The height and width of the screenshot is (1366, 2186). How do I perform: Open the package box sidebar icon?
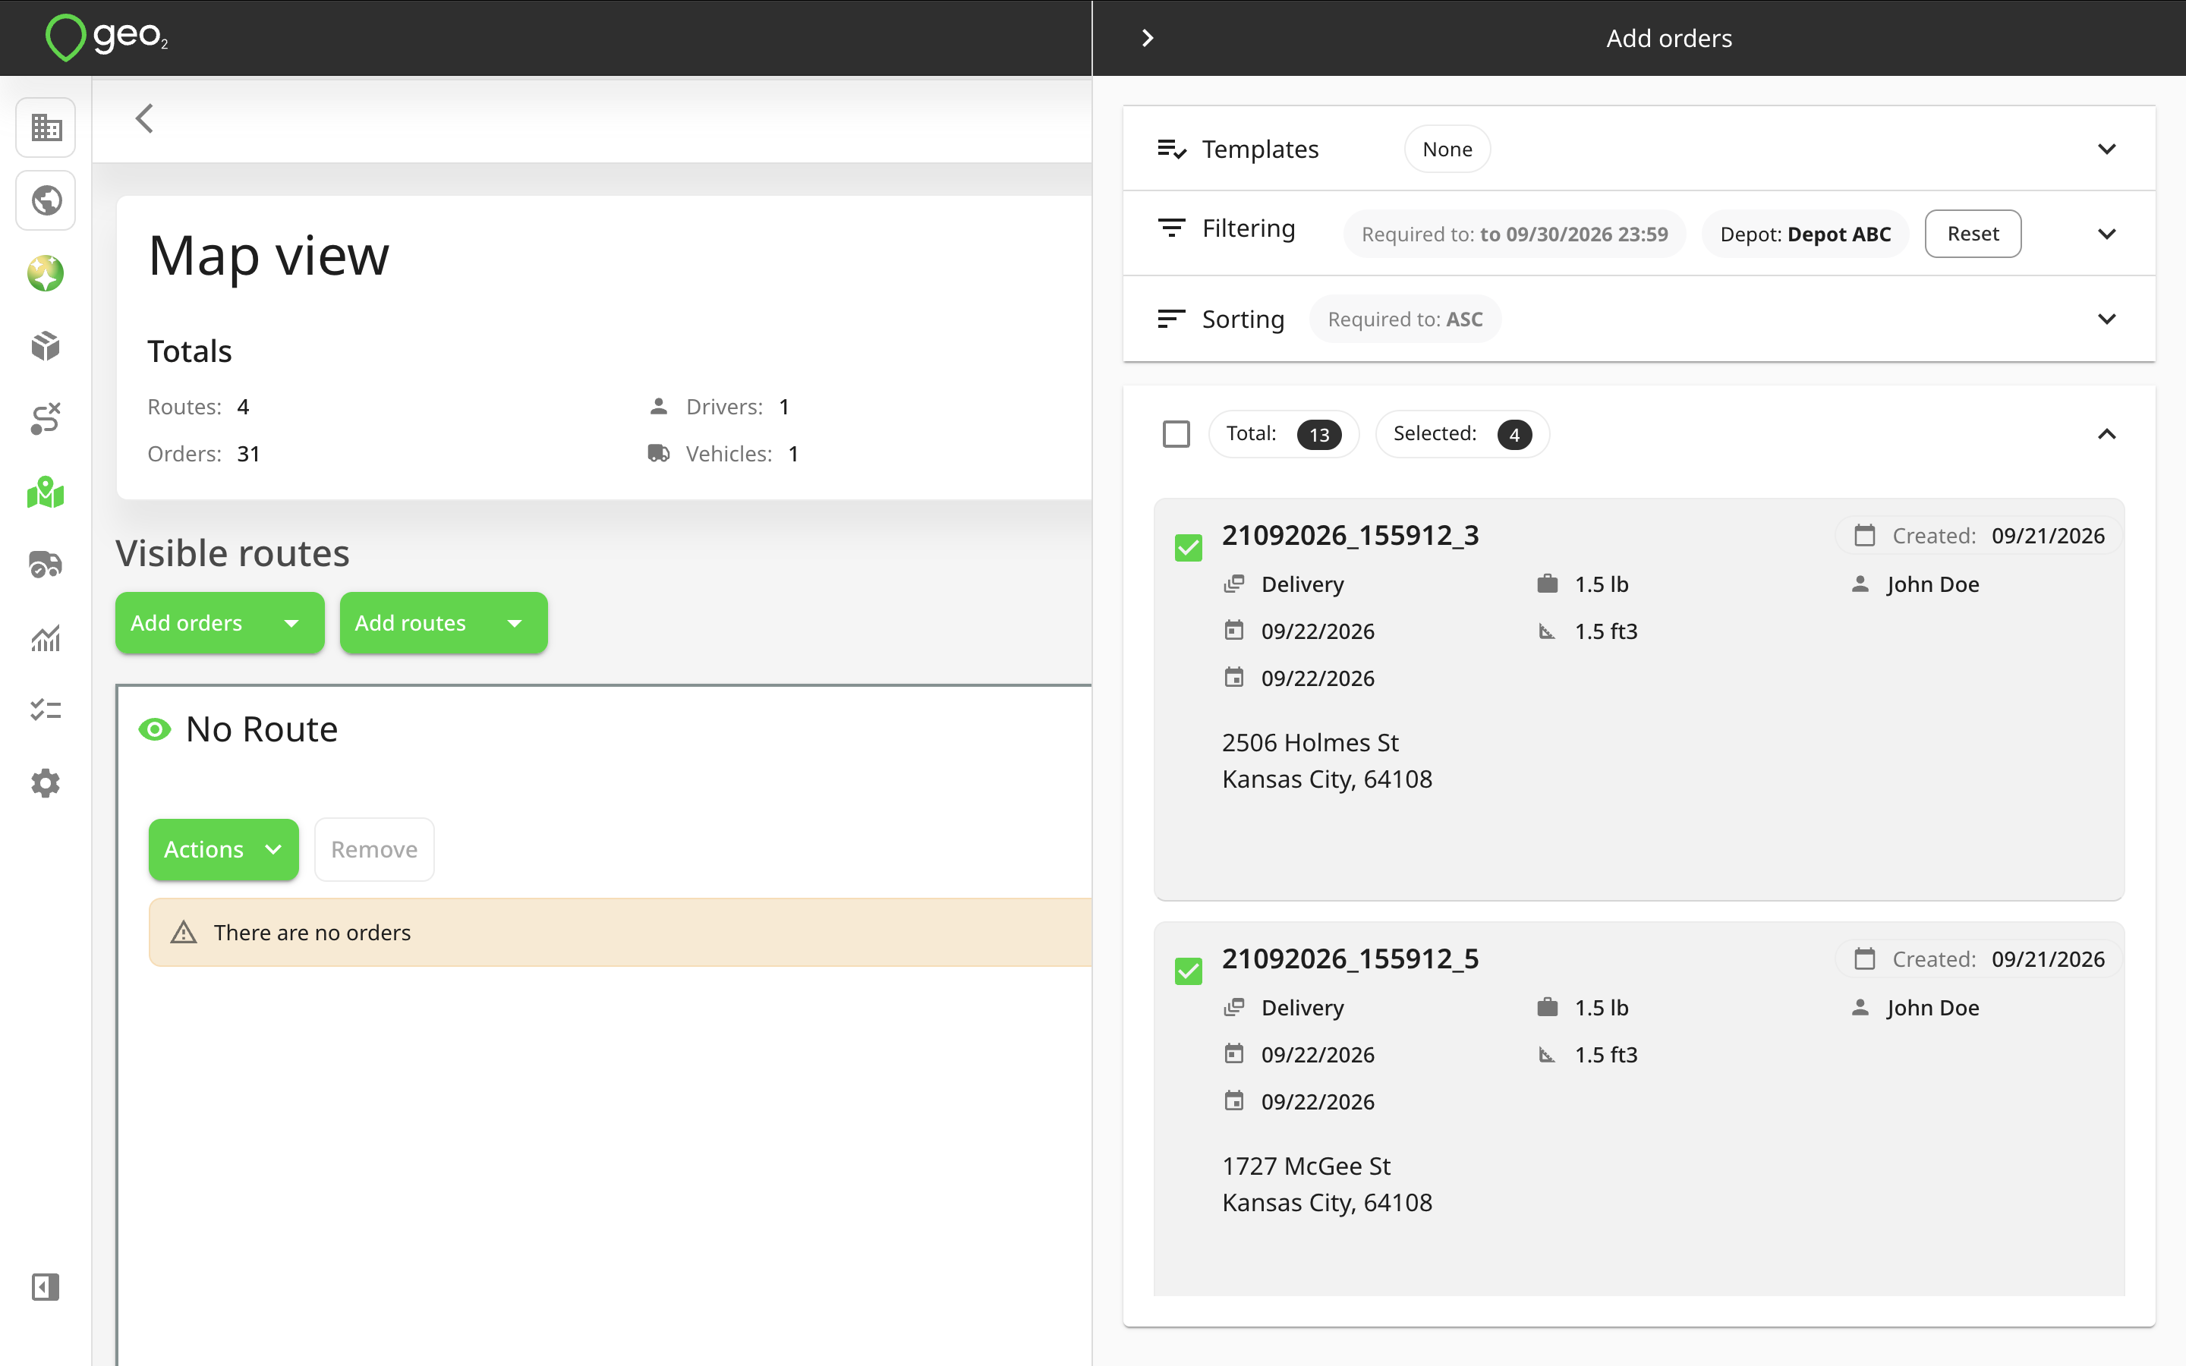46,346
